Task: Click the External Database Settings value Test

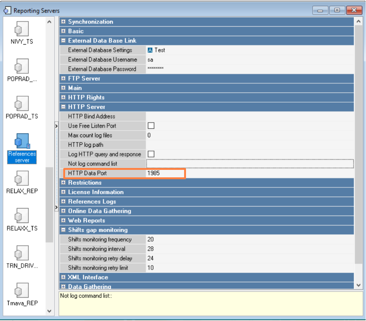Action: pos(160,50)
